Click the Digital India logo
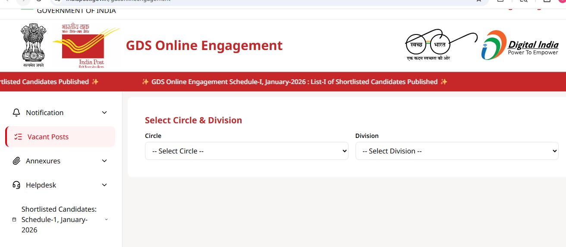The height and width of the screenshot is (247, 566). (520, 45)
